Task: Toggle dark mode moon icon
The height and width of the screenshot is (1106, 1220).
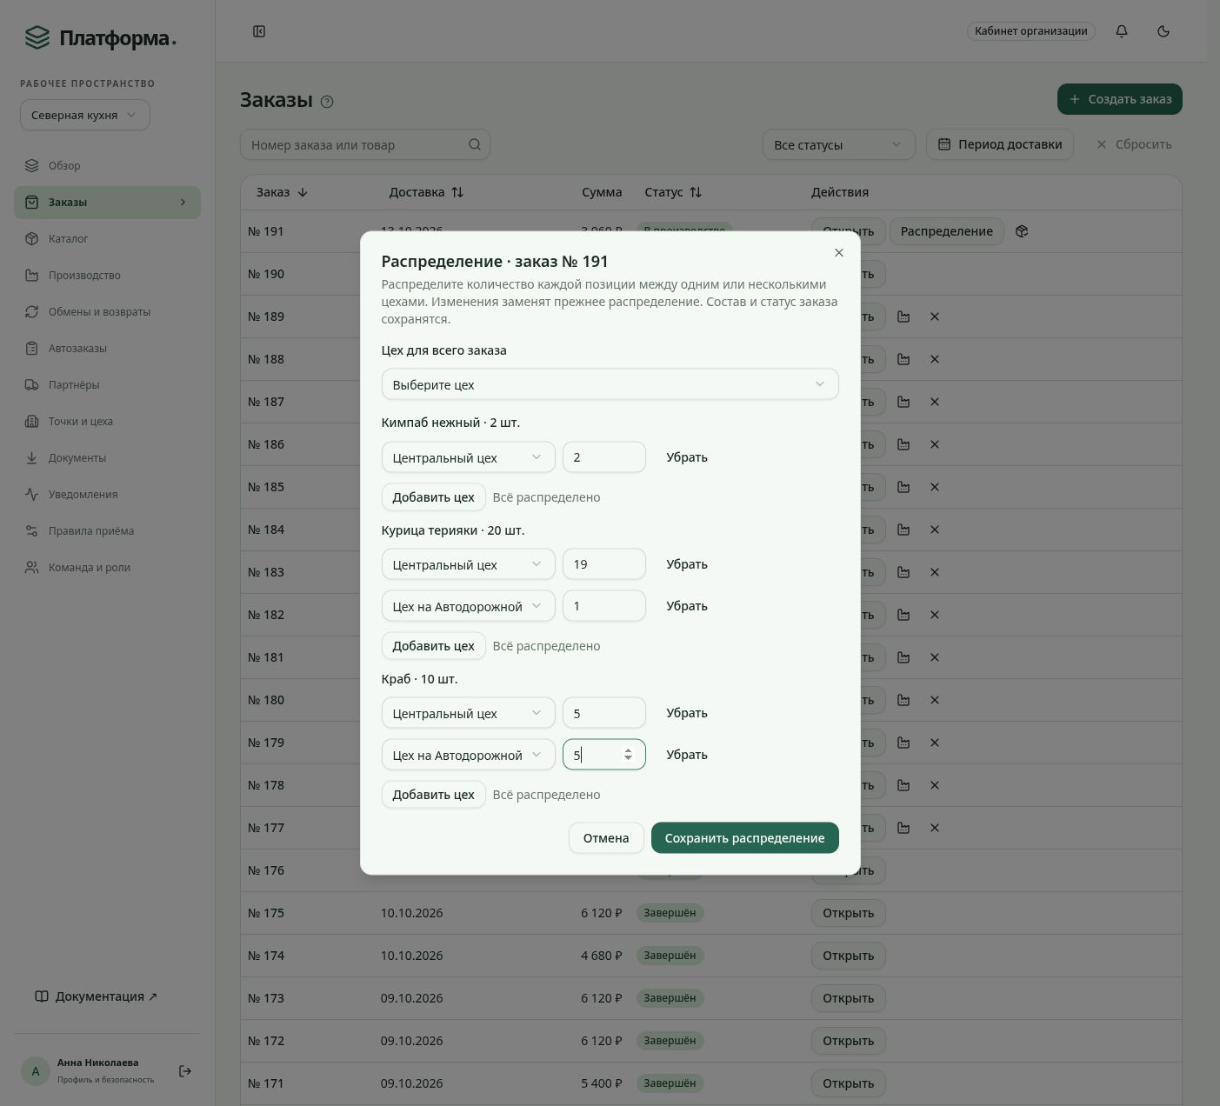Action: click(x=1163, y=31)
